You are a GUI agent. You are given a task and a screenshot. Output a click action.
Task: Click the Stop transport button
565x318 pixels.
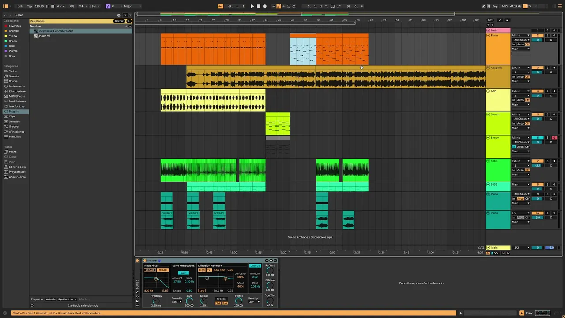pos(259,6)
